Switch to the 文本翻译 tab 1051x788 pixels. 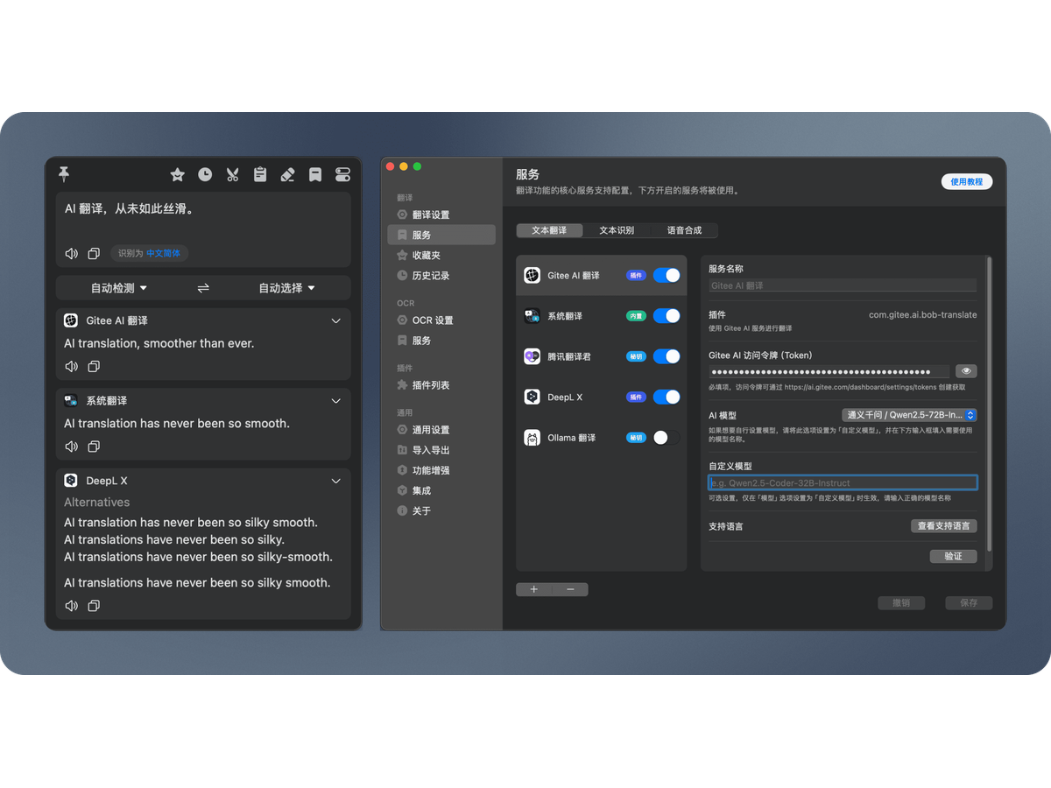[x=549, y=230]
